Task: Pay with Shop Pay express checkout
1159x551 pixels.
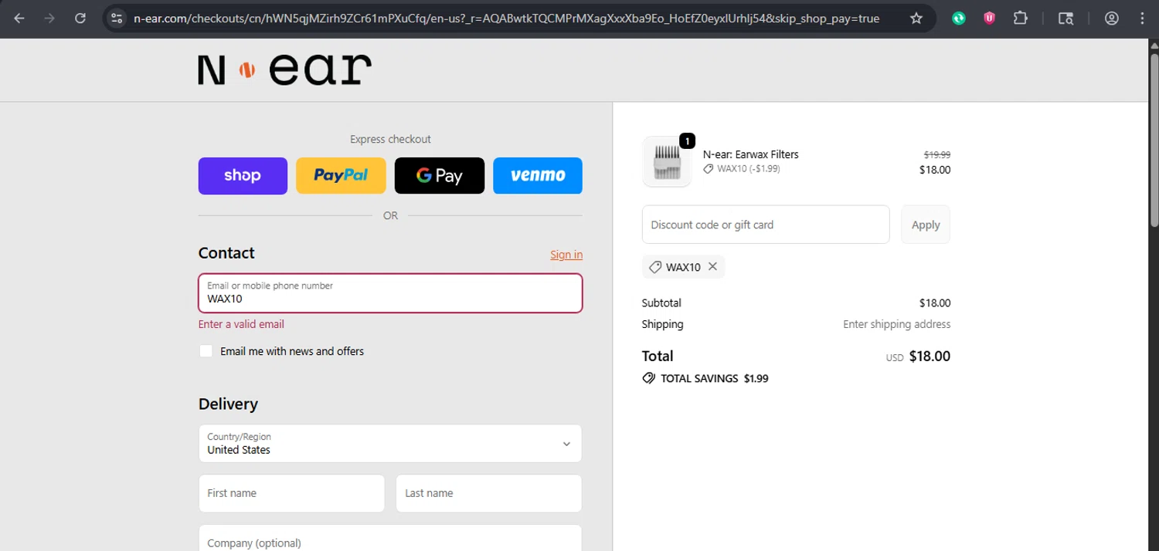Action: tap(243, 176)
